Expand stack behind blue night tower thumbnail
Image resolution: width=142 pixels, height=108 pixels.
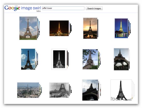coord(129,28)
